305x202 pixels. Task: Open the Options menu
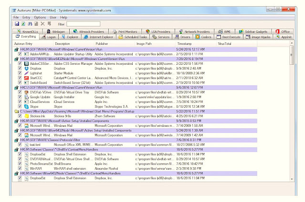click(40, 17)
